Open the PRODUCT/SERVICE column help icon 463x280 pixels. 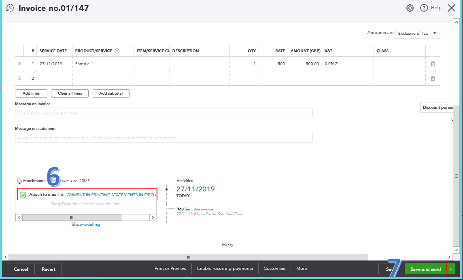(117, 51)
